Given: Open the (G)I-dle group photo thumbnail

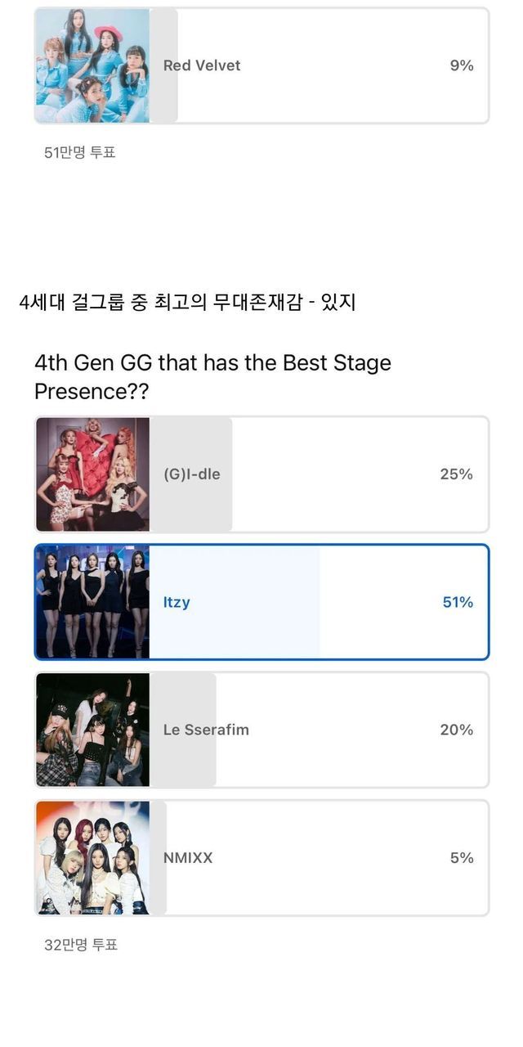Looking at the screenshot, I should click(x=93, y=474).
